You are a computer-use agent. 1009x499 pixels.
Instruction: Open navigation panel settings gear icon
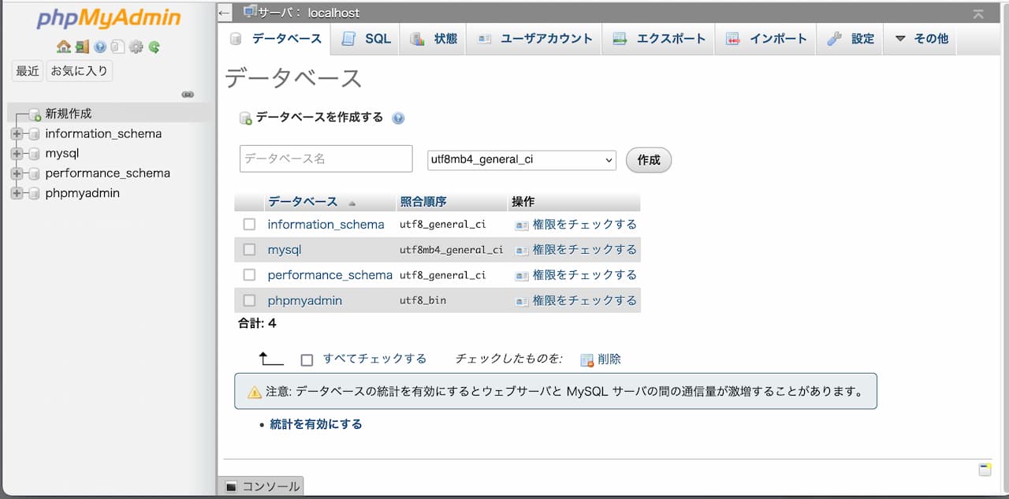pos(136,47)
